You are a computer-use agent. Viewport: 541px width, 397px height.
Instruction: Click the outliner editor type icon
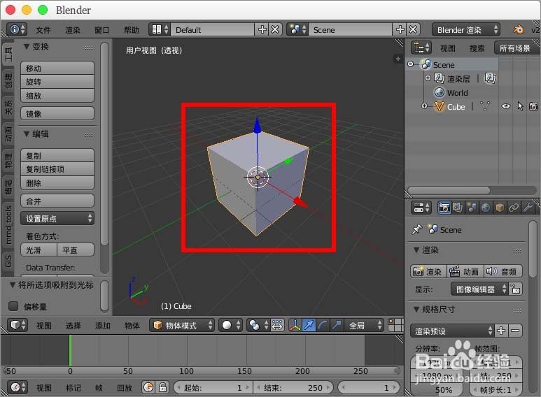421,48
